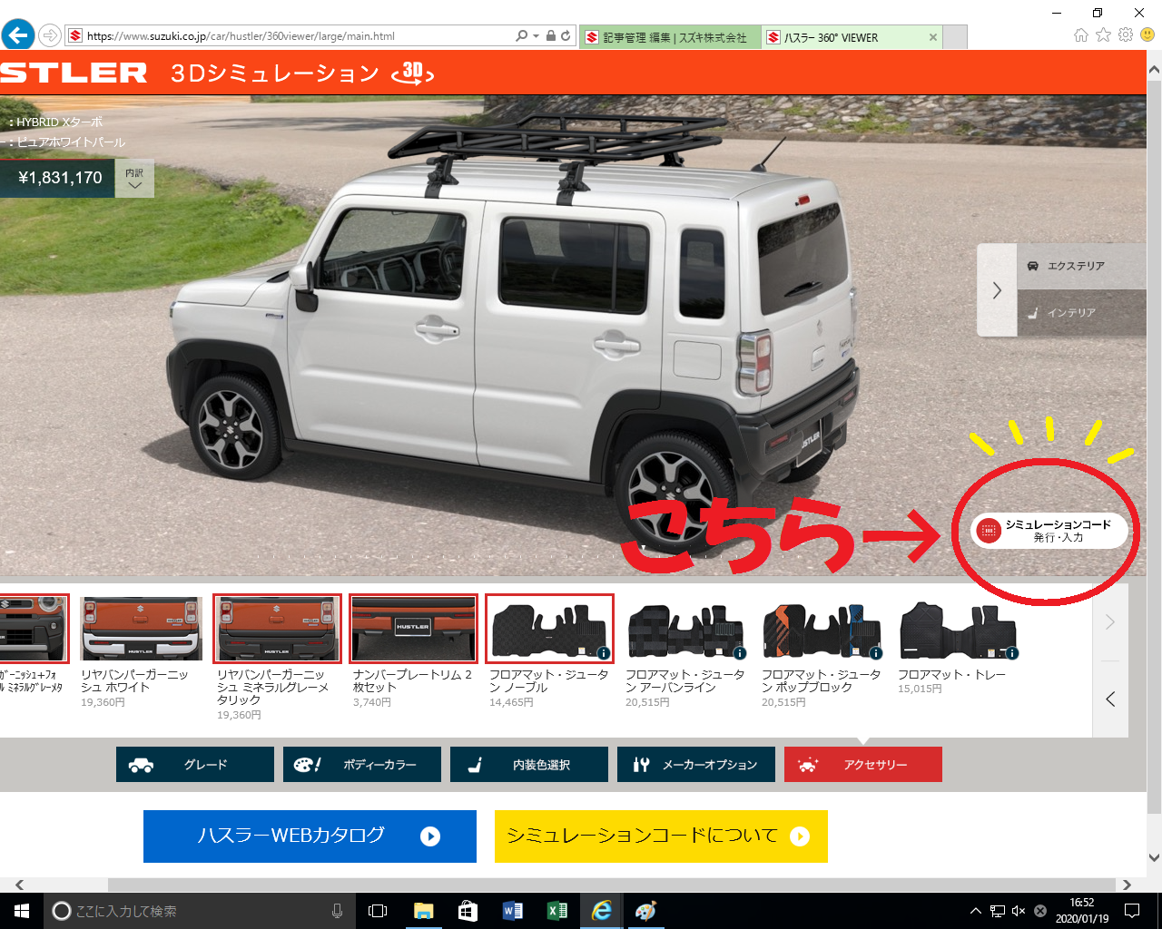Open Word from taskbar
This screenshot has height=929, width=1162.
tap(512, 911)
